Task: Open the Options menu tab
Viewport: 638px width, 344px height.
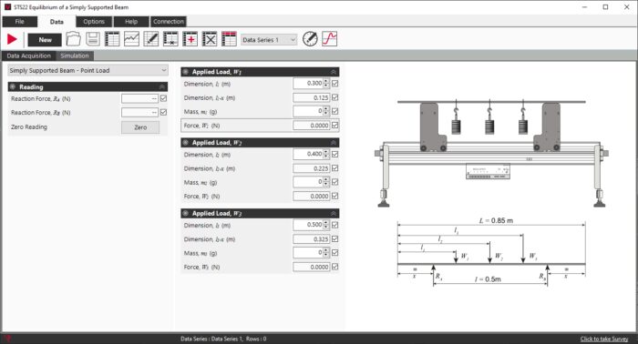Action: tap(94, 22)
